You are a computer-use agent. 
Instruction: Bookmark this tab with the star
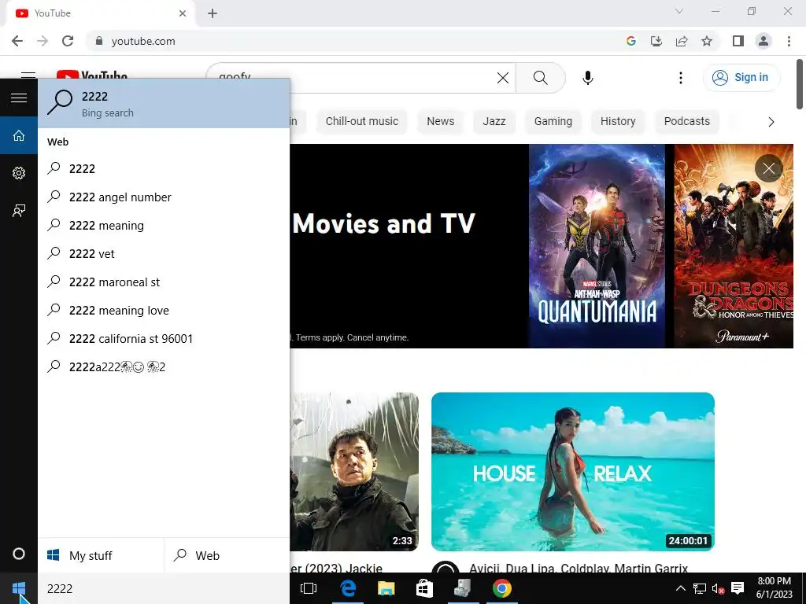point(707,41)
